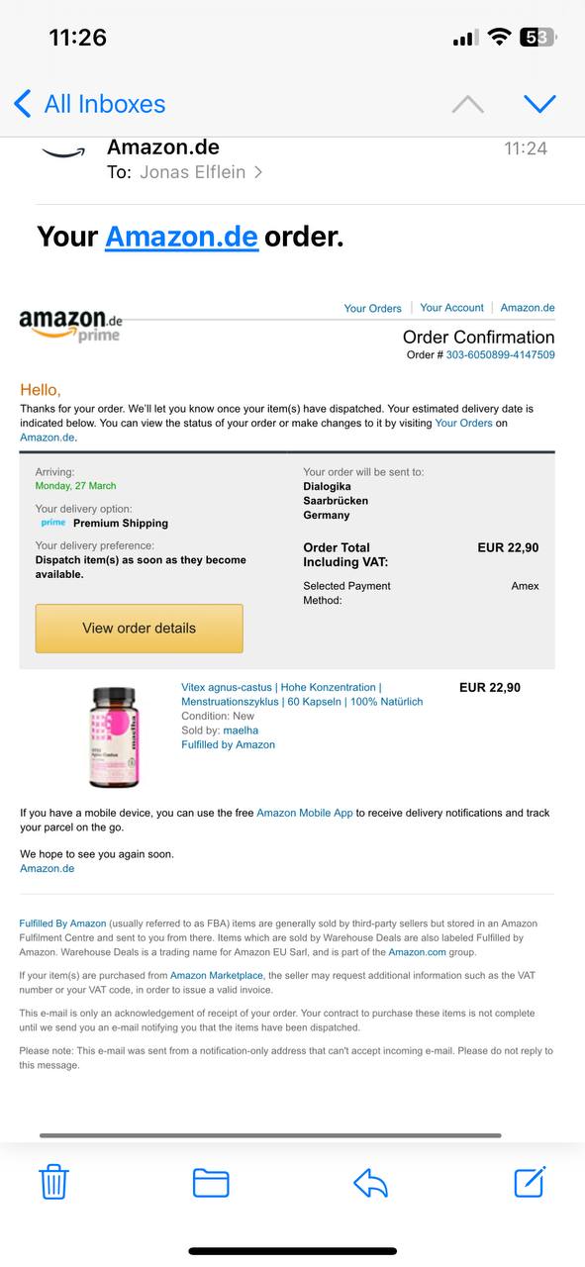585x1267 pixels.
Task: Go back to All Inboxes
Action: point(89,104)
